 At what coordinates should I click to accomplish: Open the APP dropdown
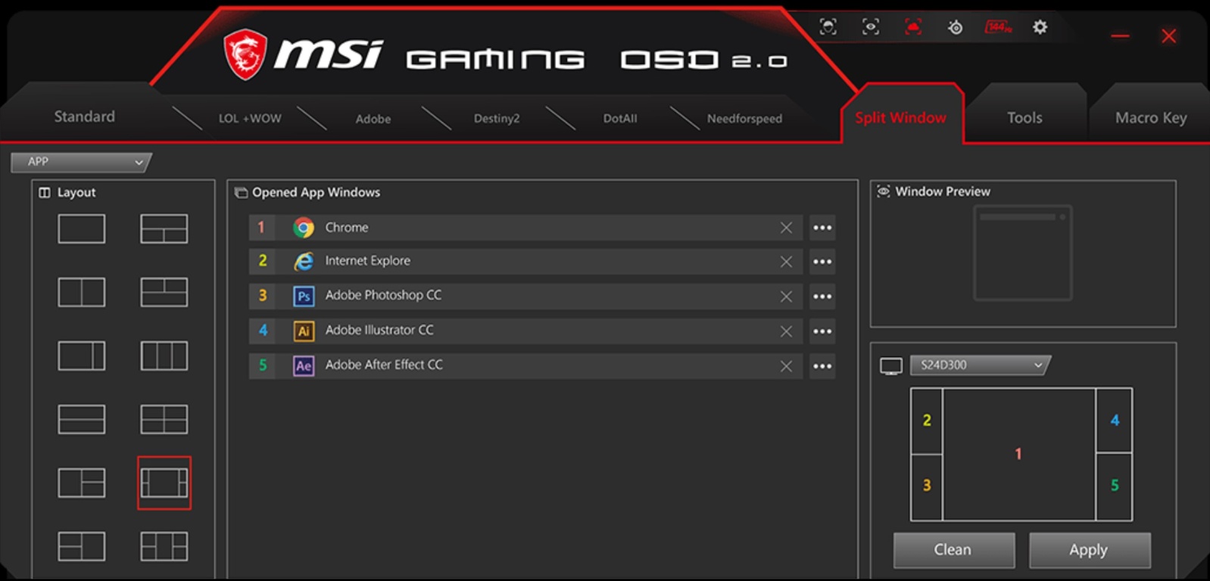pos(81,162)
